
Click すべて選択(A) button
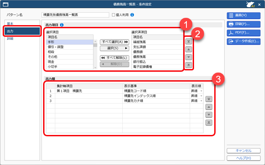[115, 42]
